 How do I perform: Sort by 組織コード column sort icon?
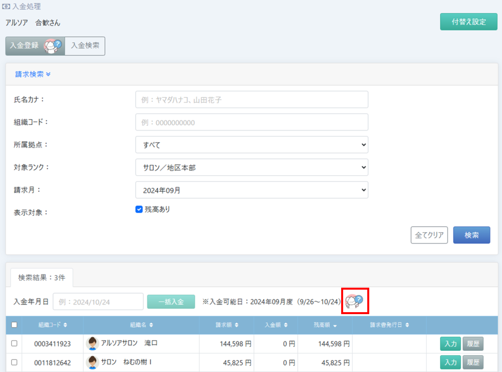[65, 325]
